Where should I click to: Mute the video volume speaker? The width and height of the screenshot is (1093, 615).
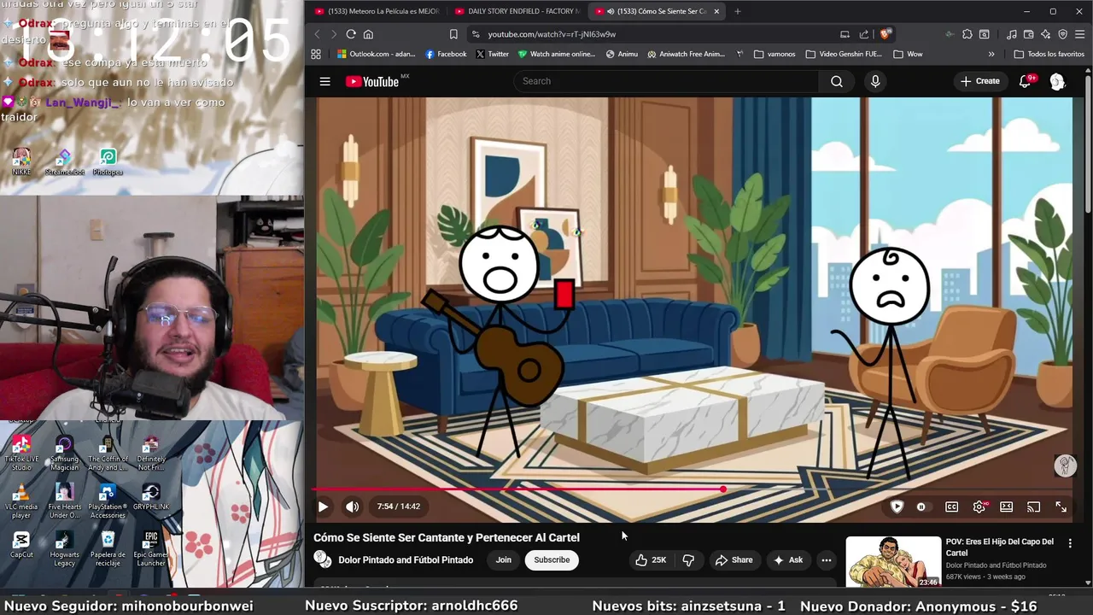point(352,507)
